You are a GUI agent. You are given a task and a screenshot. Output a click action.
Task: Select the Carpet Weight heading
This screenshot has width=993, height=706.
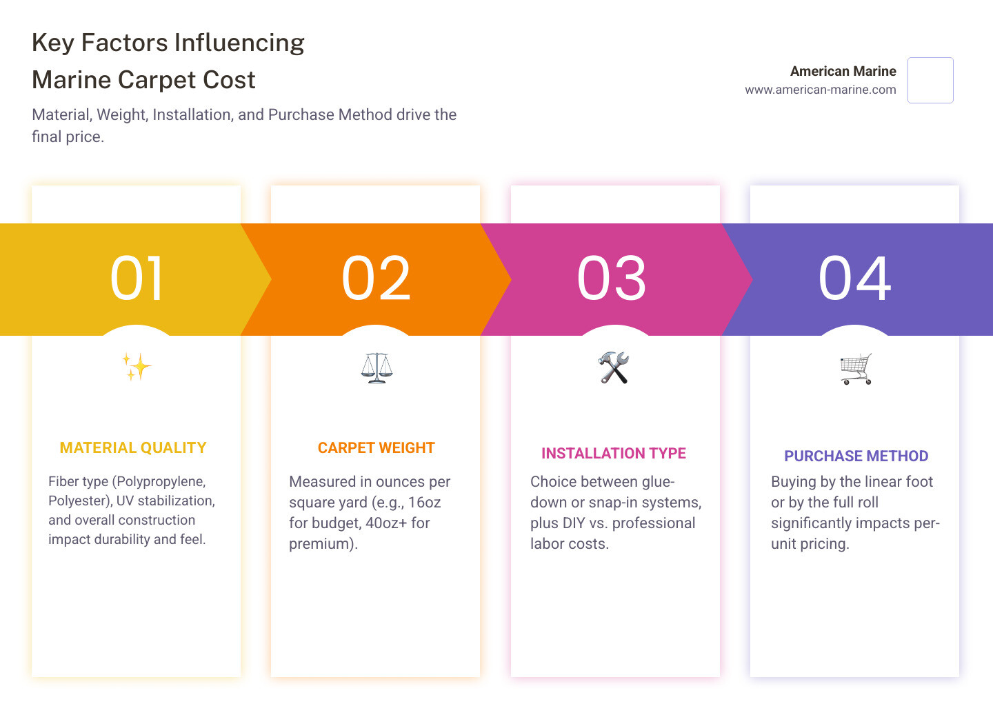point(376,448)
